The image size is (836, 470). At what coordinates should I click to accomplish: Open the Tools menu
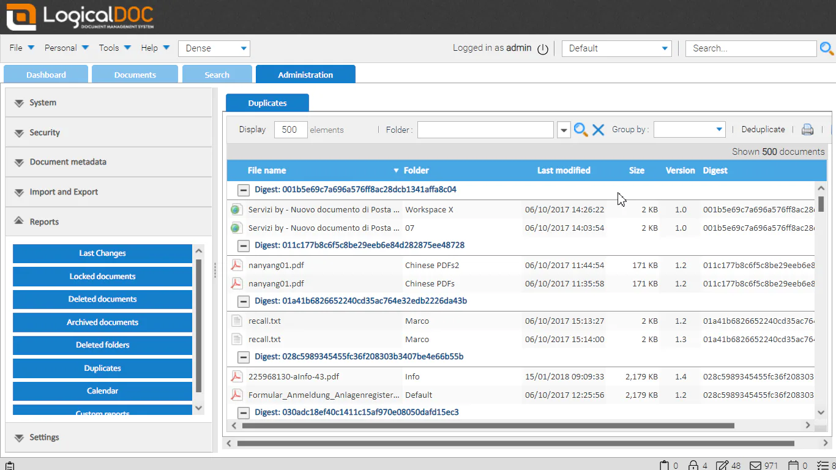click(x=110, y=47)
